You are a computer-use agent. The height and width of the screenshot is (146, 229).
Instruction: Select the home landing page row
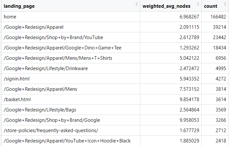tap(10, 17)
